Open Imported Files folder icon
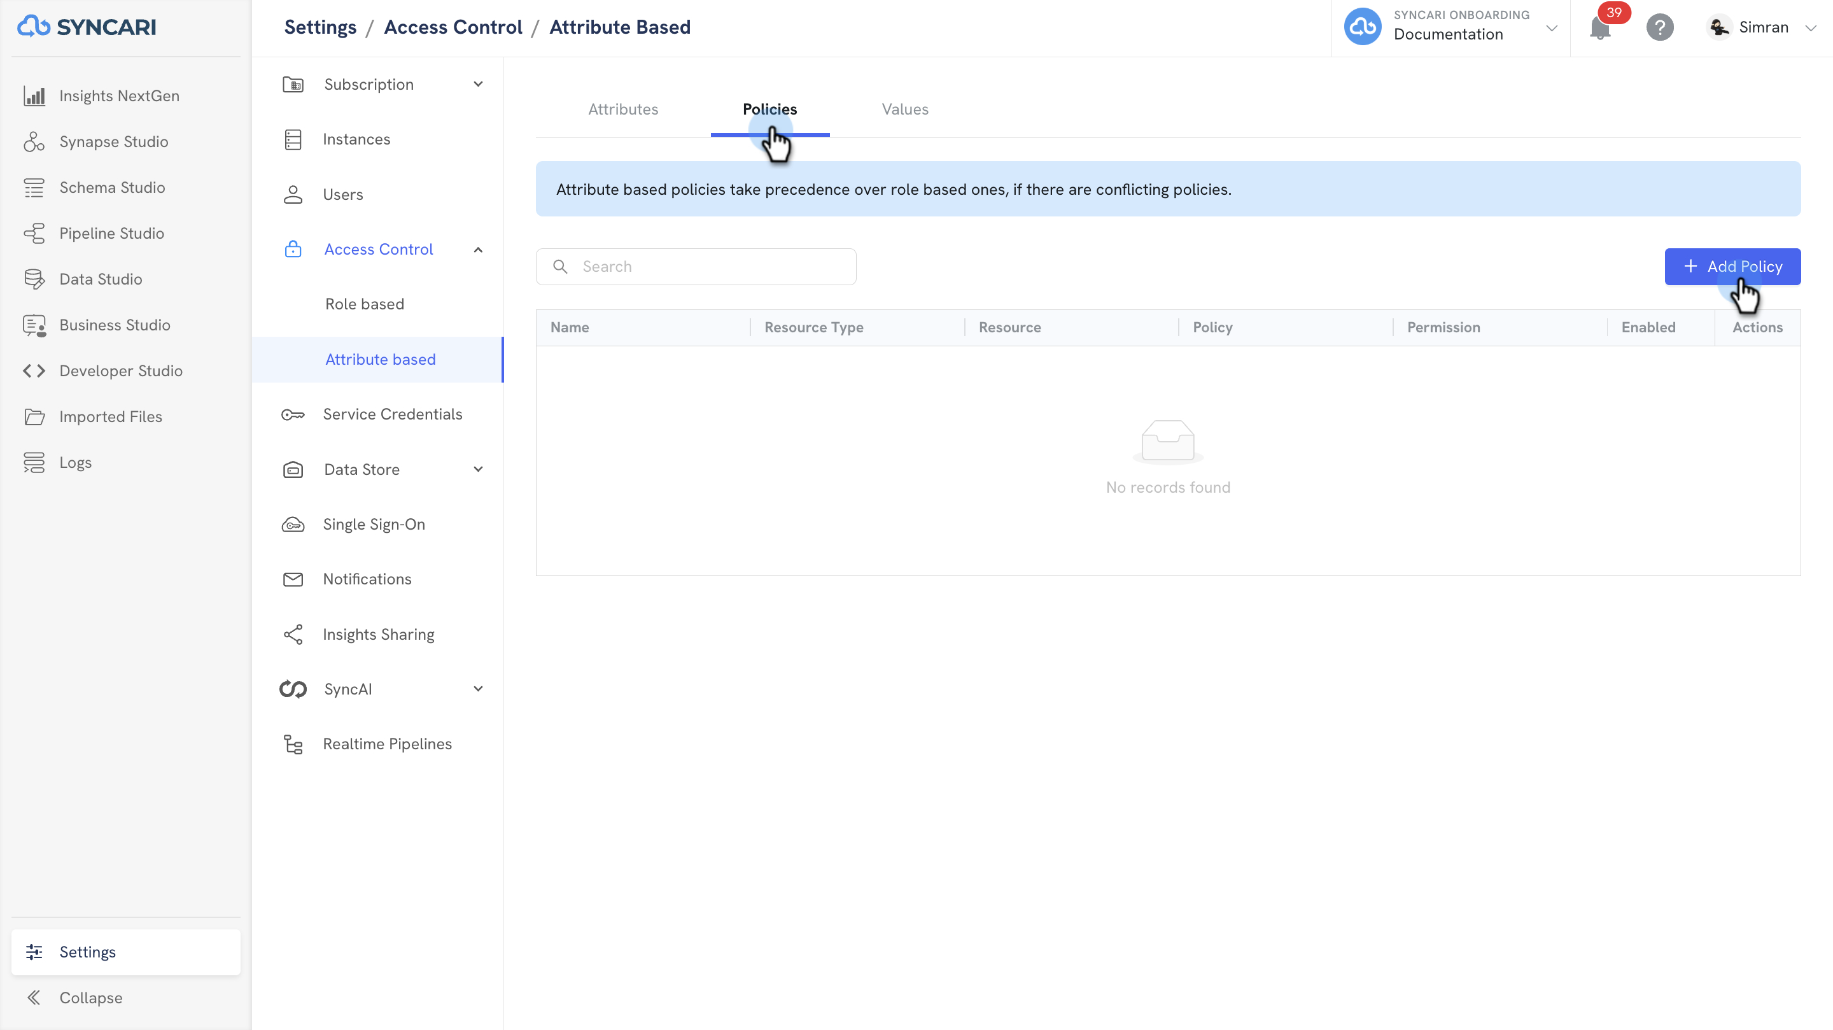 (x=34, y=416)
